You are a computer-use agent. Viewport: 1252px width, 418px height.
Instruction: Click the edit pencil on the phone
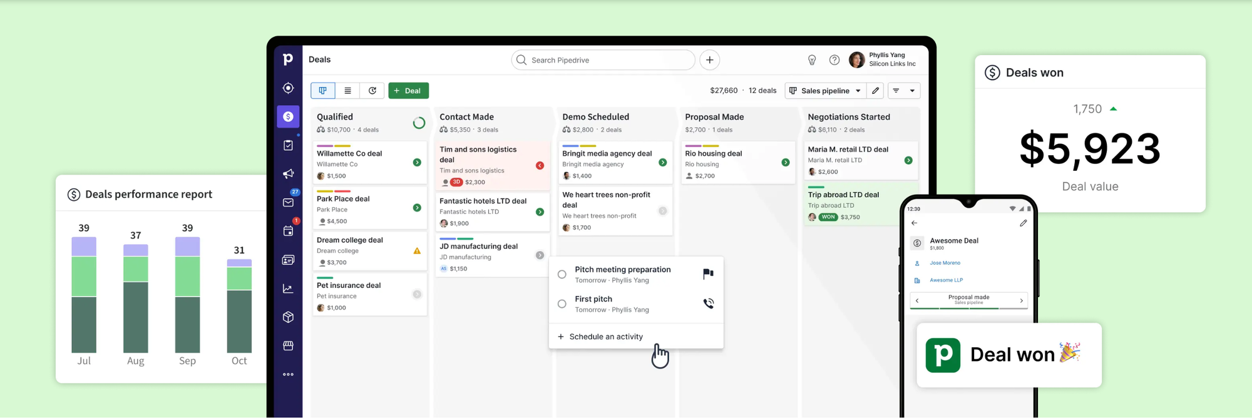pyautogui.click(x=1023, y=223)
